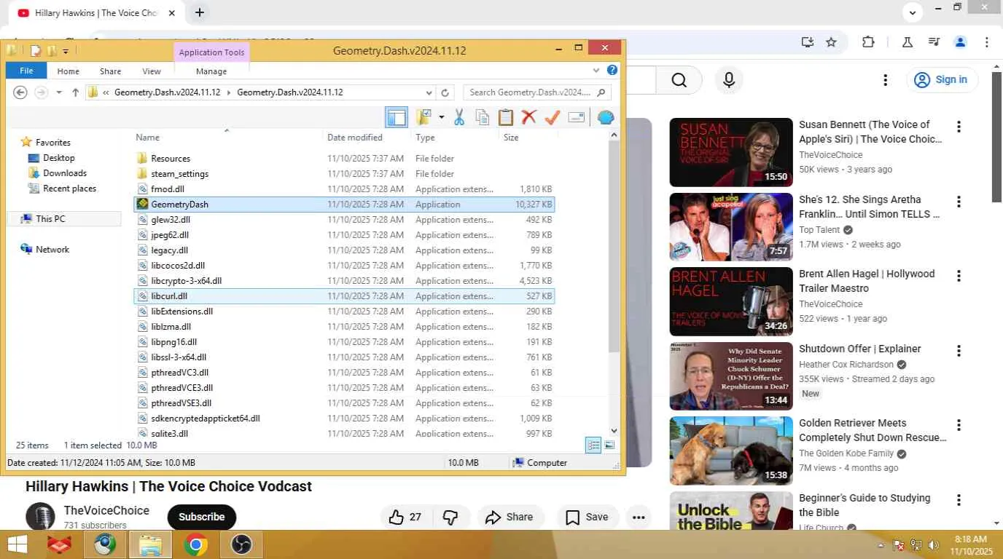This screenshot has height=559, width=1003.
Task: Toggle the preview pane layout icon
Action: (x=397, y=117)
